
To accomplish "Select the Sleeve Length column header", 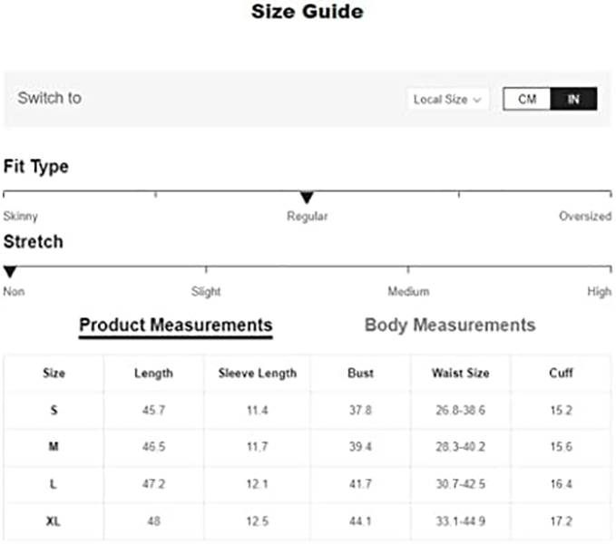I will (257, 373).
